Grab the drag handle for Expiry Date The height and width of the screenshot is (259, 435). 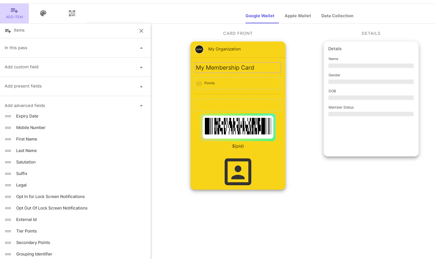[8, 116]
